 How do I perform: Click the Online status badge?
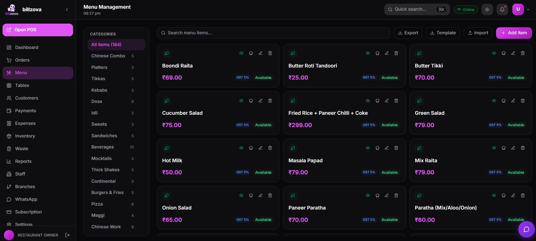point(465,10)
